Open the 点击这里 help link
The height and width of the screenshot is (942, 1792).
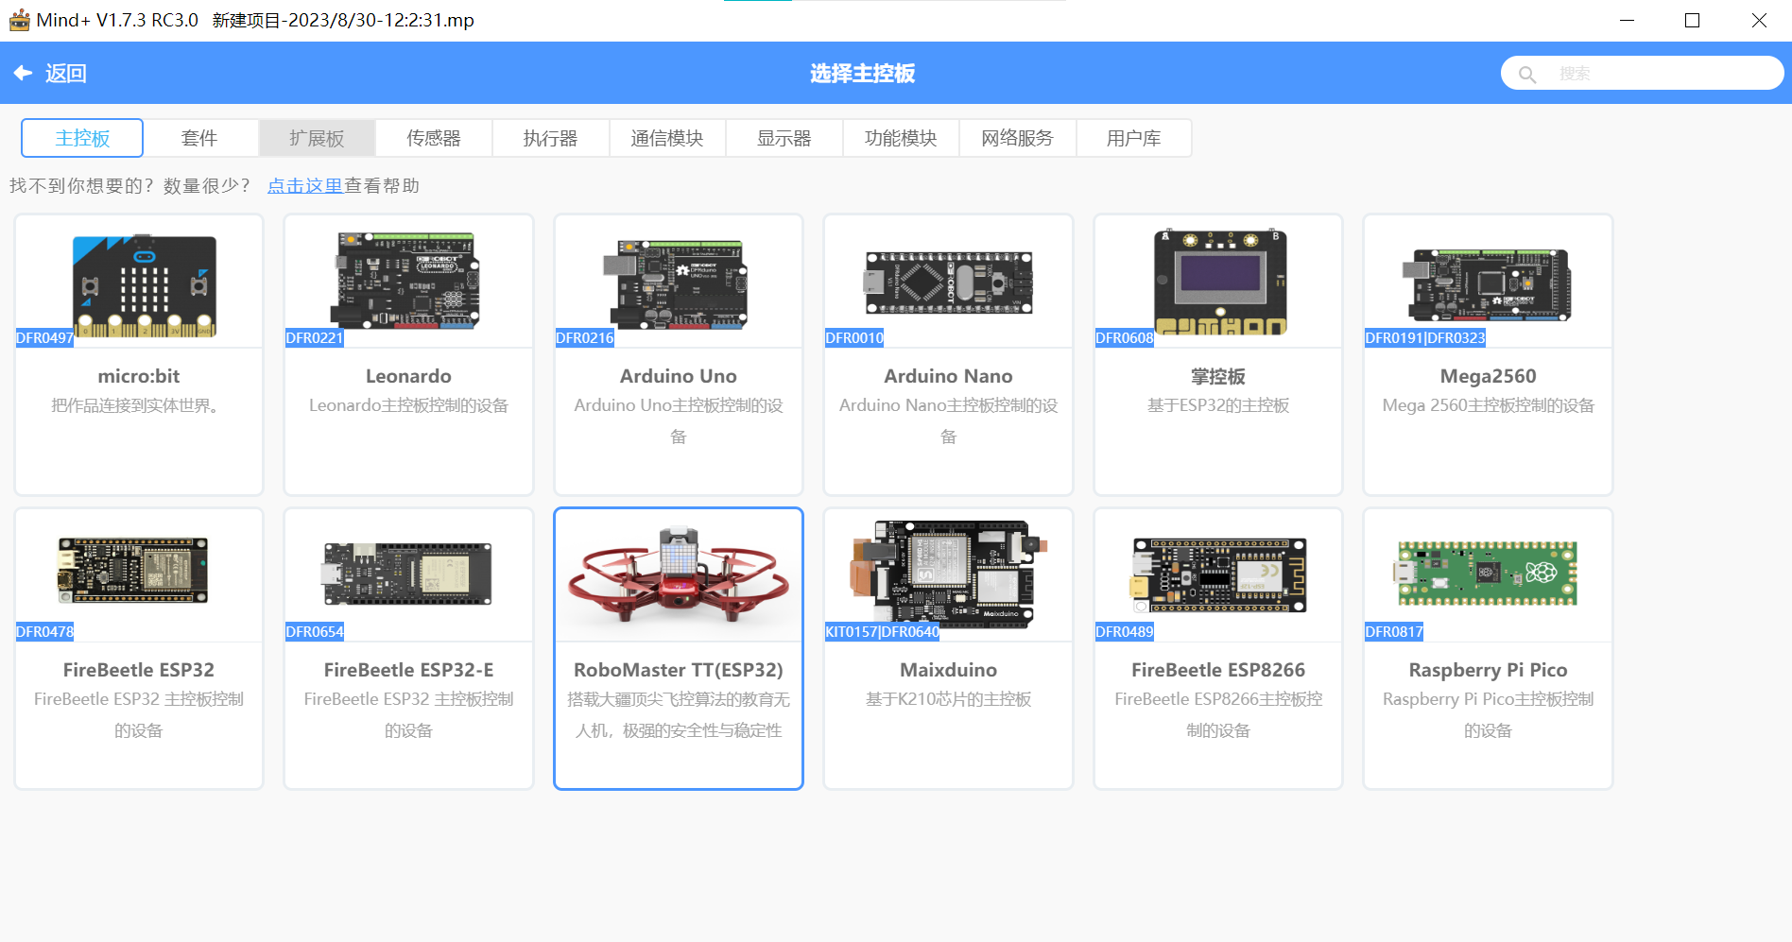pos(304,186)
